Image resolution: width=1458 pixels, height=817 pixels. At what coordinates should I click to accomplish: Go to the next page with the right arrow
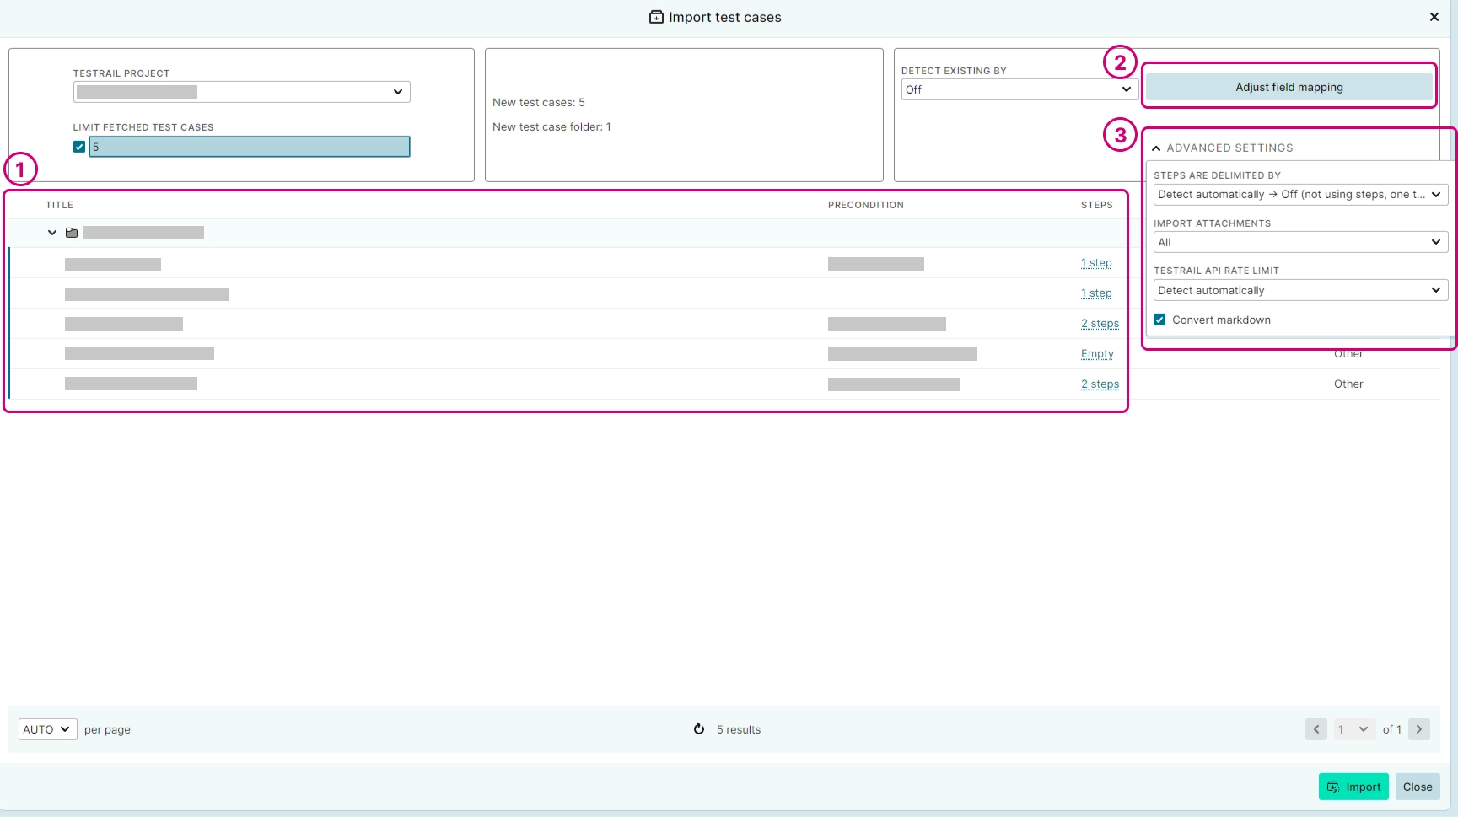(x=1419, y=729)
